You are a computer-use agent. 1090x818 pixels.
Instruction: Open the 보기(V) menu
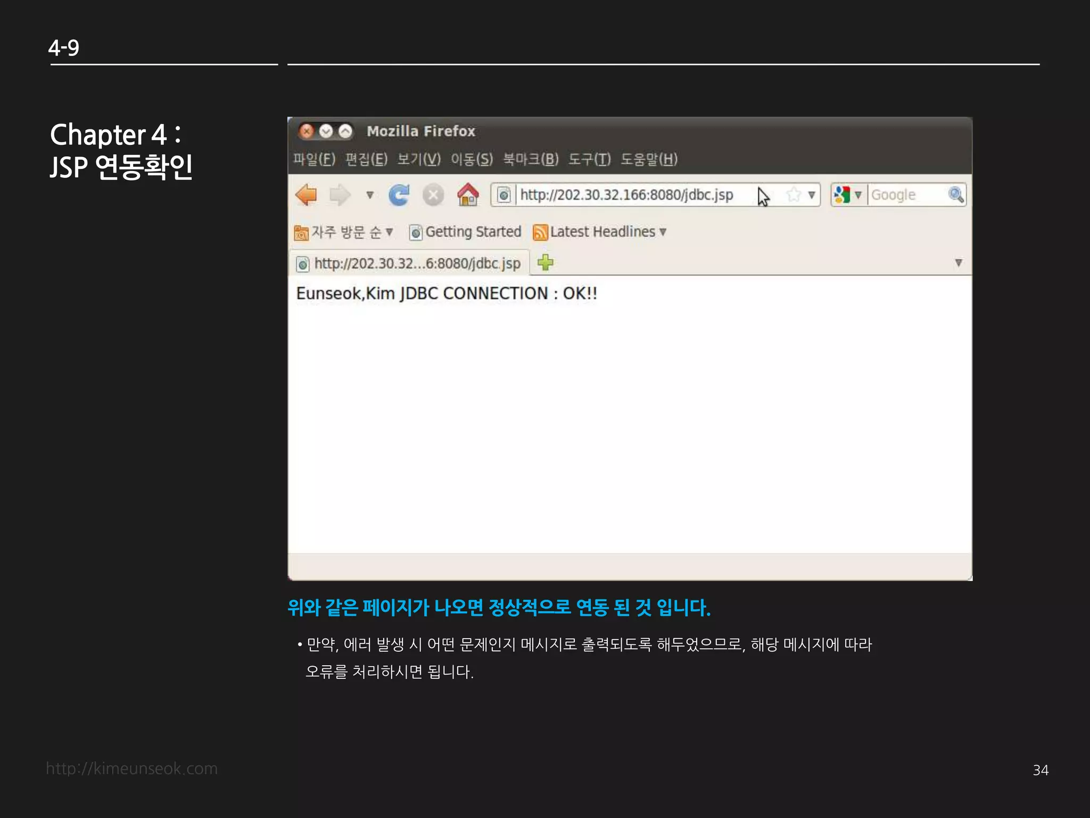(x=419, y=159)
